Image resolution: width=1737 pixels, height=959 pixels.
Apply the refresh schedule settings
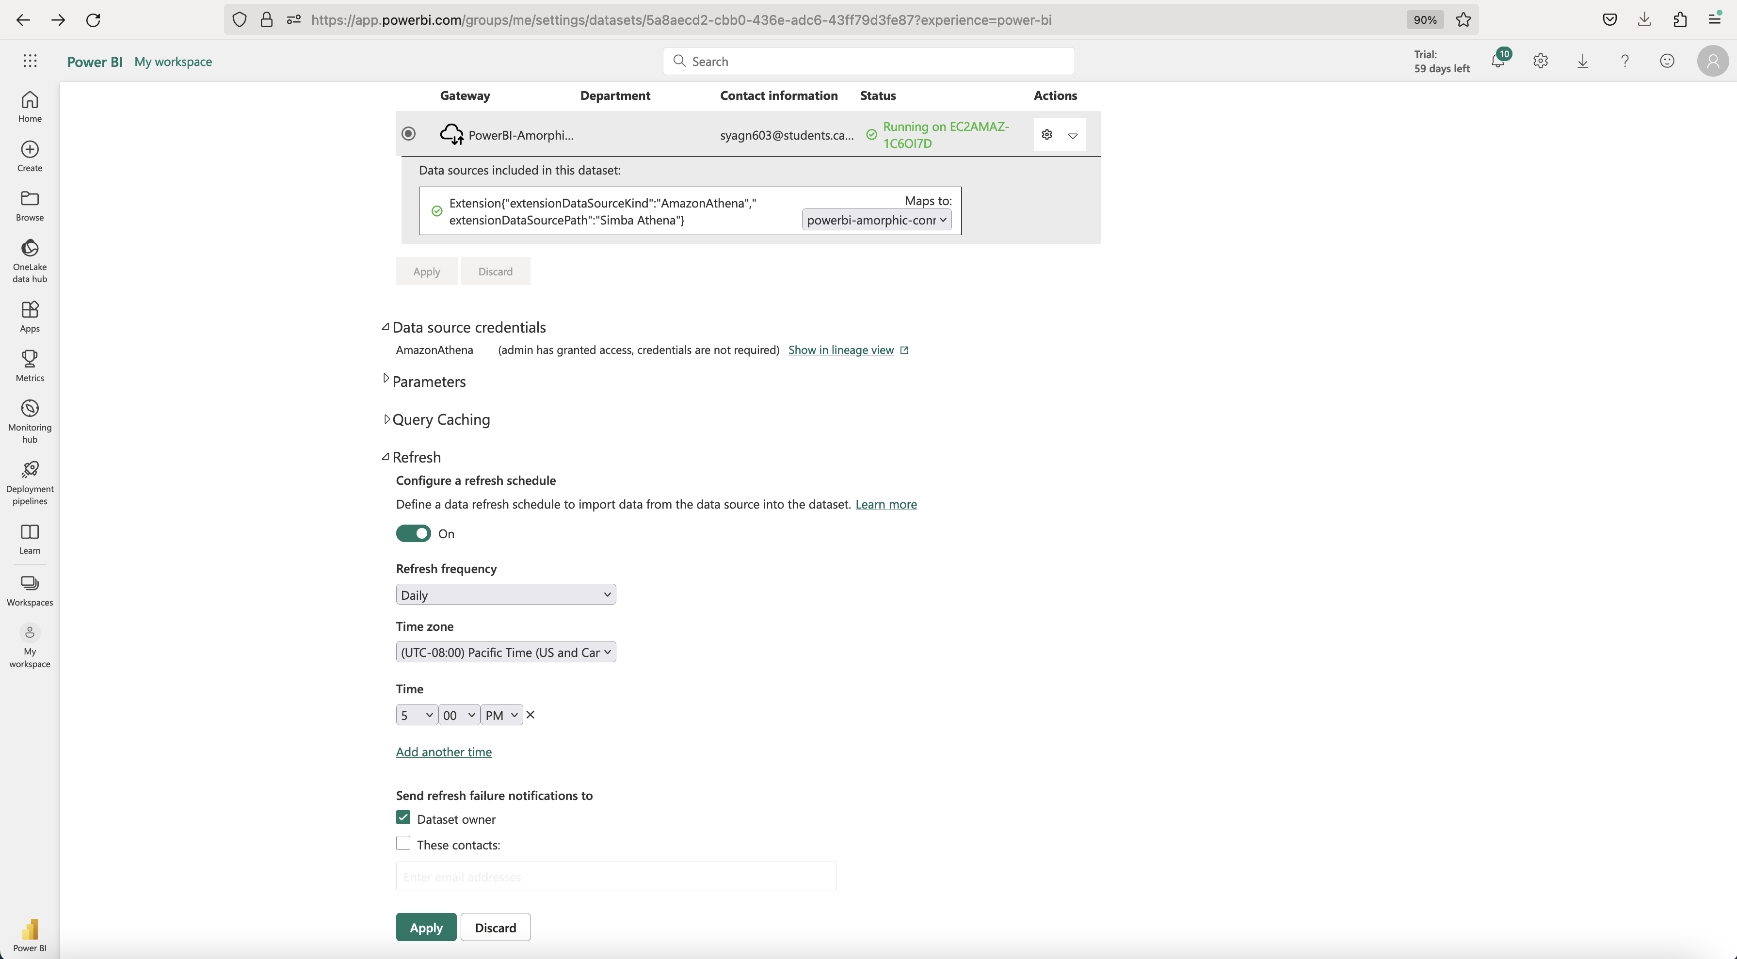coord(426,927)
